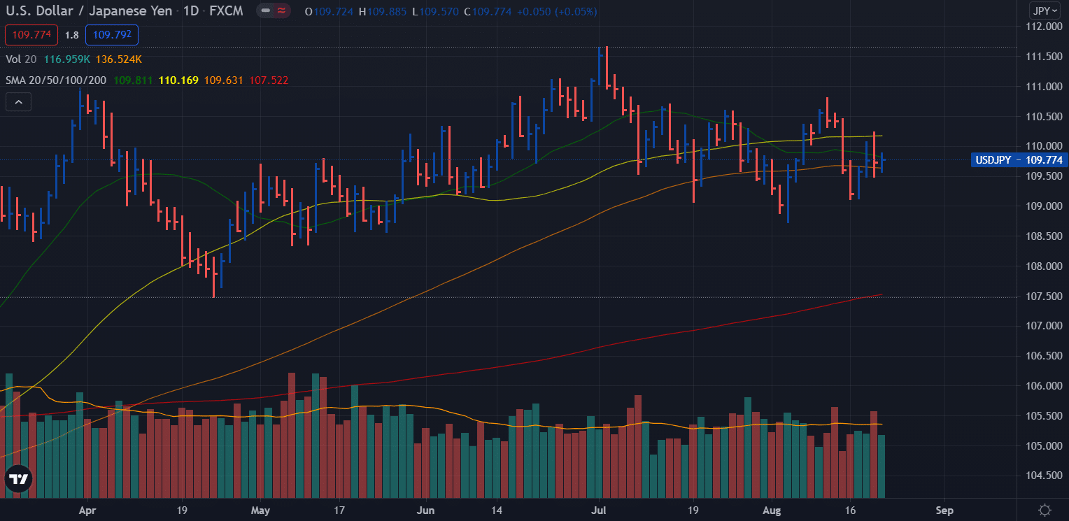Screen dimensions: 1069x521
Task: Open the 1D timeframe selector
Action: point(191,11)
